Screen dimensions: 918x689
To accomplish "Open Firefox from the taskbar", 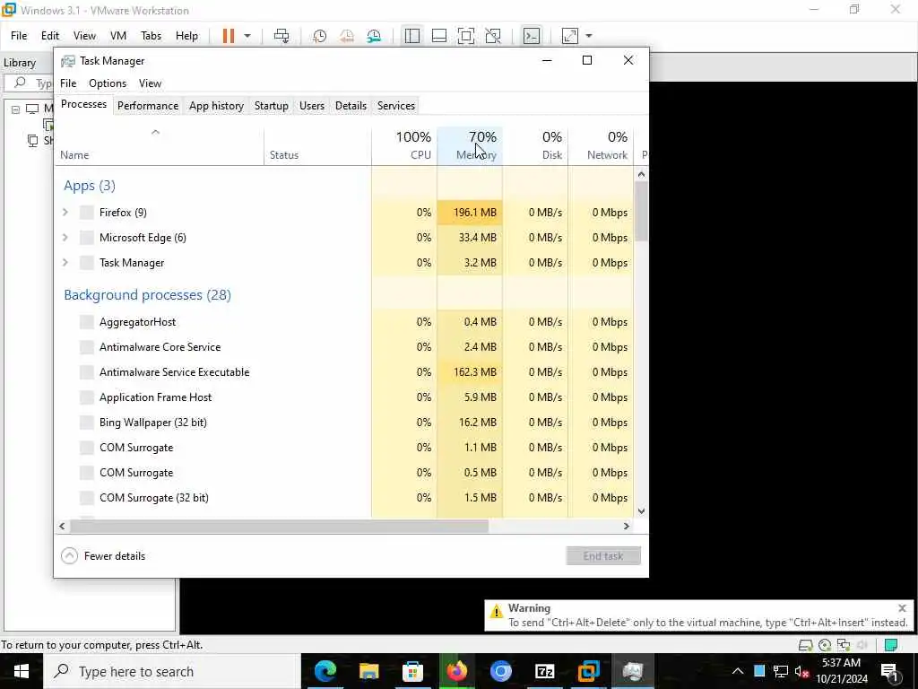I will tap(456, 671).
